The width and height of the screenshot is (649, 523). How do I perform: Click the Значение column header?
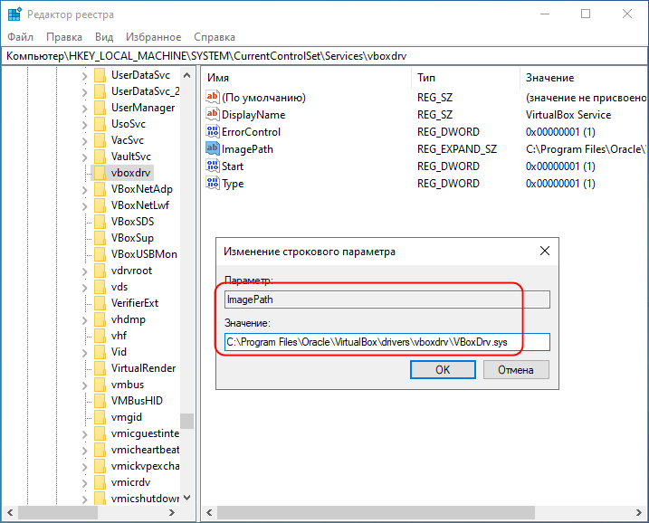coord(584,78)
